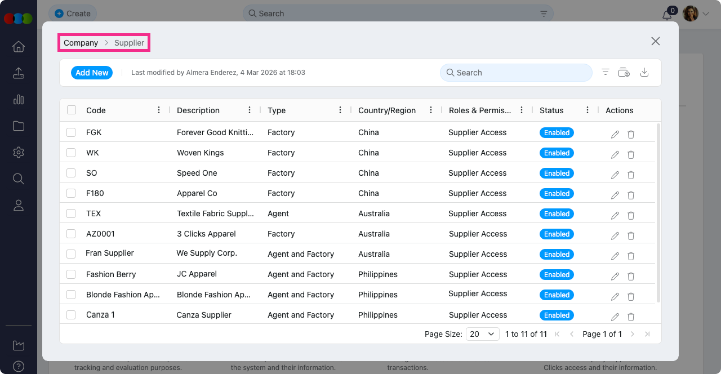Open the filter icon beside modal search

pyautogui.click(x=606, y=73)
